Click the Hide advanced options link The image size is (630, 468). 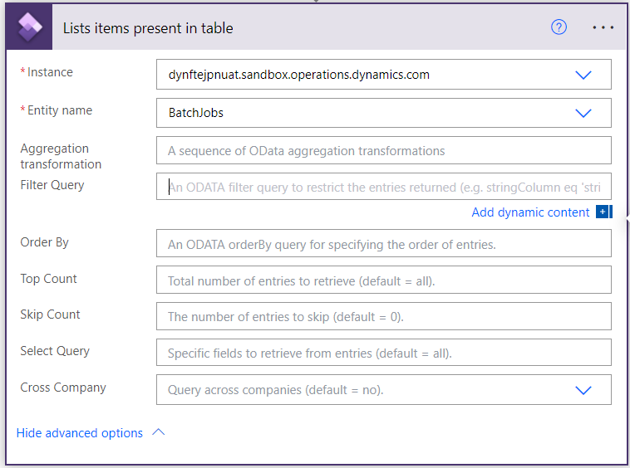pyautogui.click(x=80, y=433)
